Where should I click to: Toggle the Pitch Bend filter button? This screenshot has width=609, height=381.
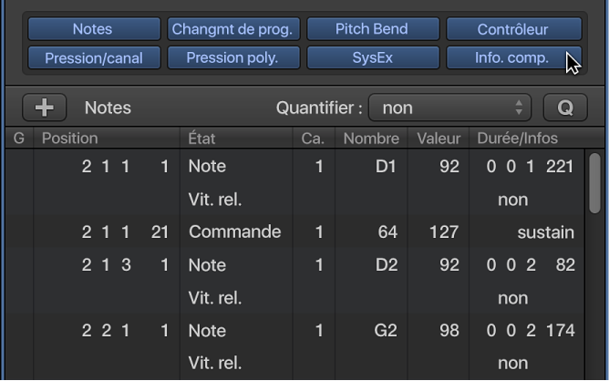coord(372,29)
